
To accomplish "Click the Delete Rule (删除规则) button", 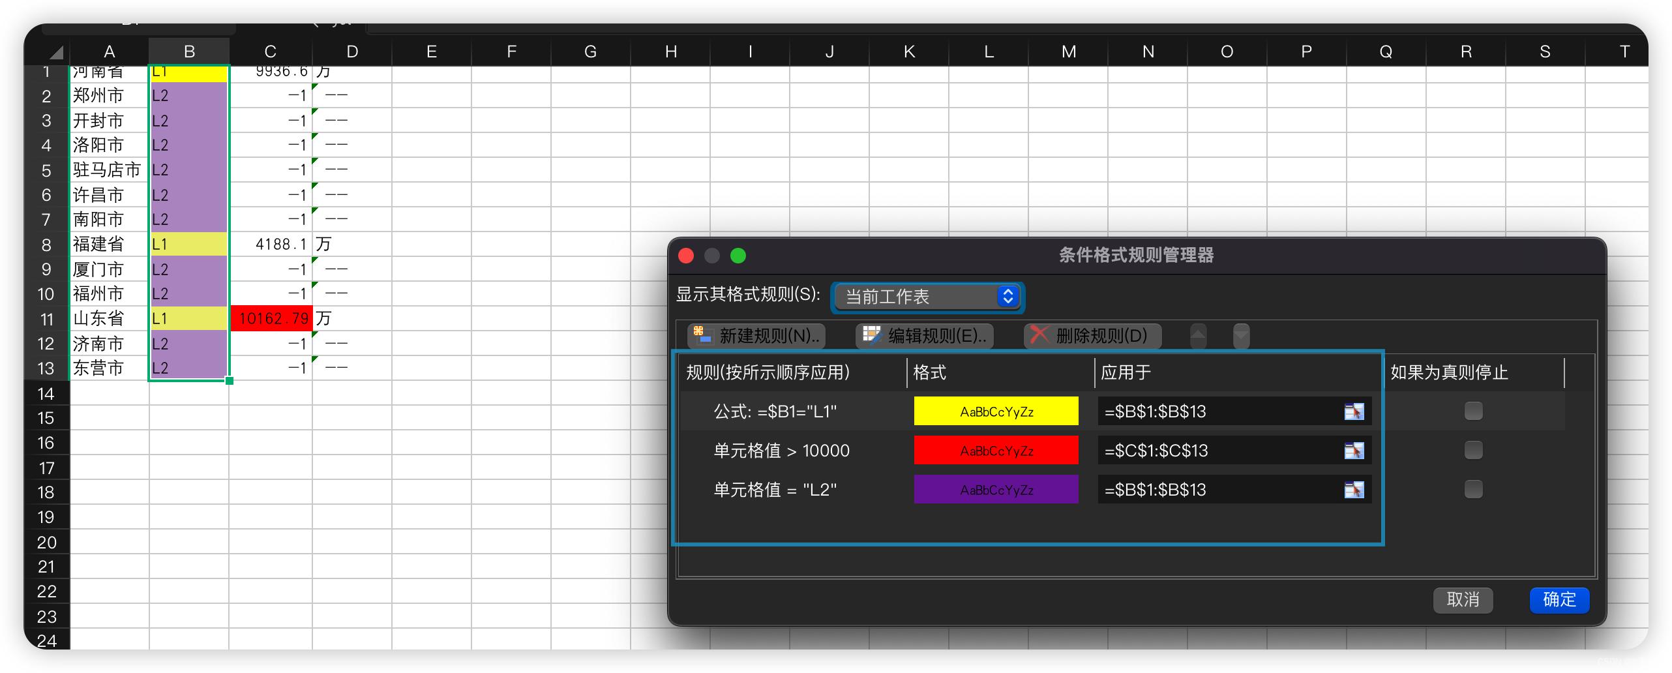I will (x=1093, y=336).
